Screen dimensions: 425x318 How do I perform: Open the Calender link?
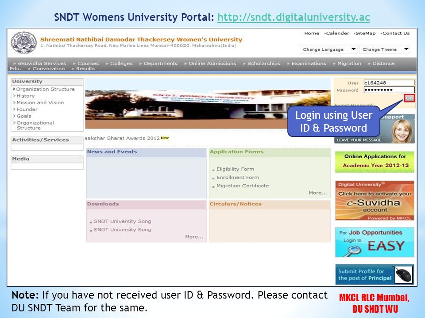click(337, 33)
